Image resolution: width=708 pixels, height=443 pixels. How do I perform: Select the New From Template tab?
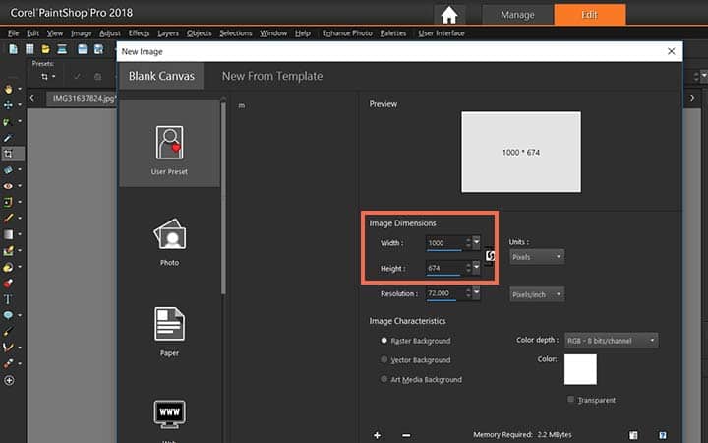click(x=272, y=76)
